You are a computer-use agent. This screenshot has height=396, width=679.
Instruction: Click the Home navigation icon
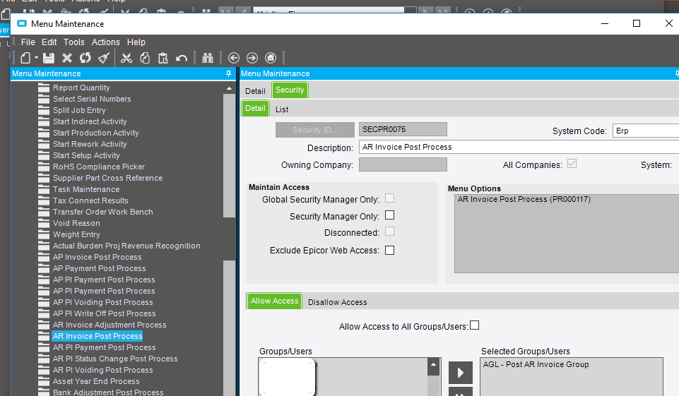tap(271, 58)
